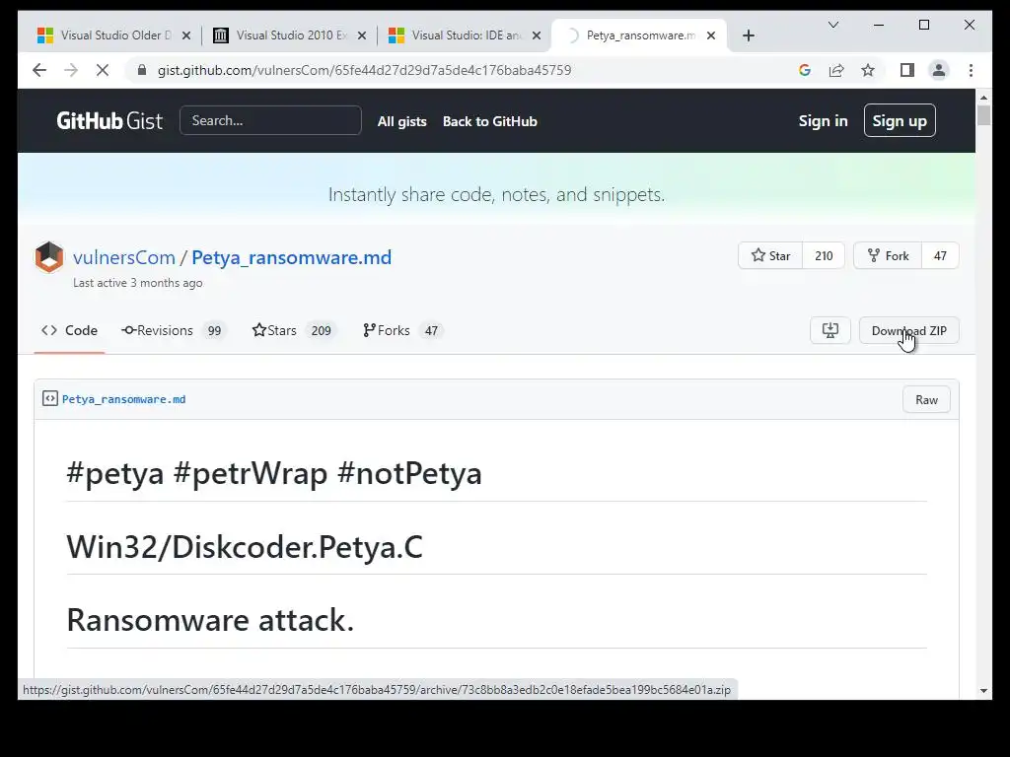Close the Visual Studio: IDE tab
1010x757 pixels.
tap(536, 35)
